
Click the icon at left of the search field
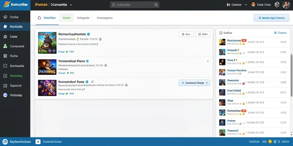114,5
